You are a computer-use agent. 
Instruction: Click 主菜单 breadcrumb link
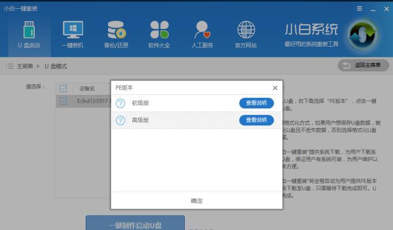[25, 66]
